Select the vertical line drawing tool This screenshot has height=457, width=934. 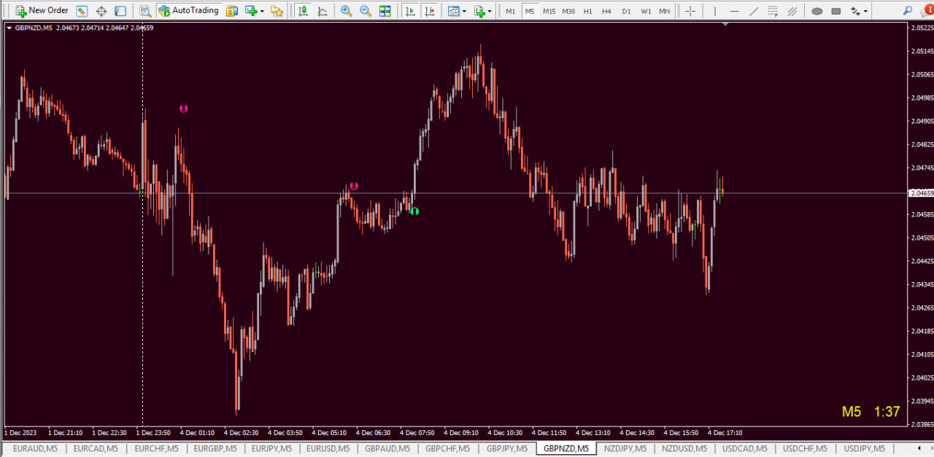714,11
